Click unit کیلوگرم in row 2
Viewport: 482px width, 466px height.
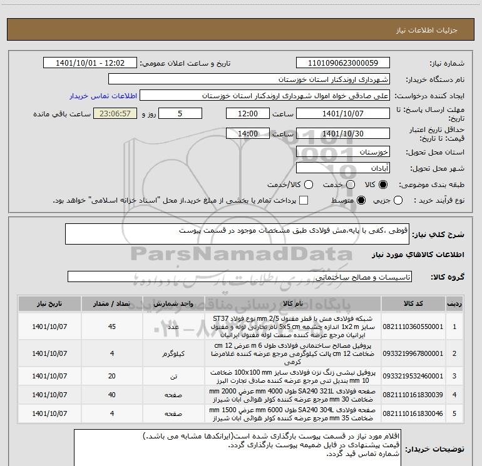point(173,353)
